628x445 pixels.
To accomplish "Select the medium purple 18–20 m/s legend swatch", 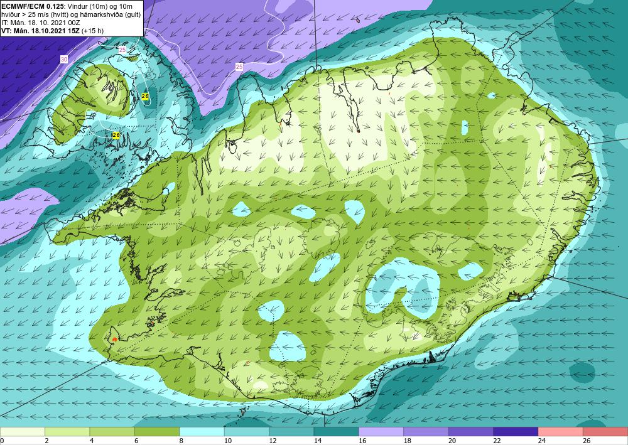I will [426, 432].
